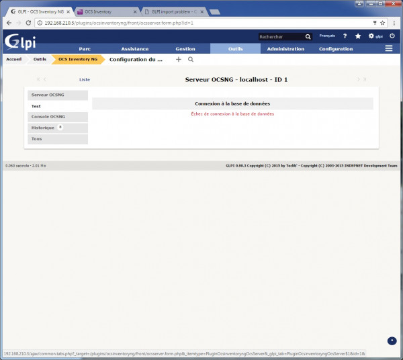Screen dimensions: 403x360
Task: Open a new browser tab
Action: [x=215, y=12]
